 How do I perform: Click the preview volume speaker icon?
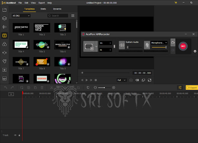coord(137,80)
